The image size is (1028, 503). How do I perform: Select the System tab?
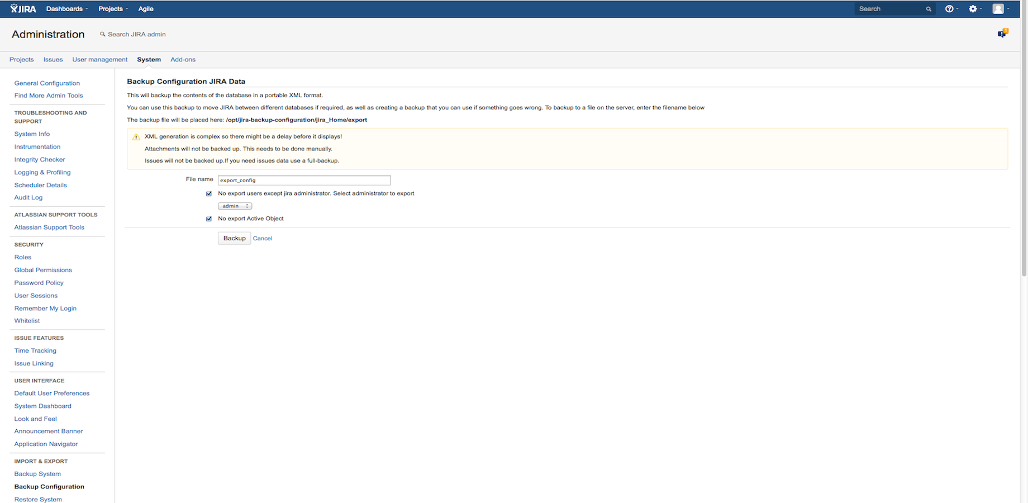click(149, 59)
